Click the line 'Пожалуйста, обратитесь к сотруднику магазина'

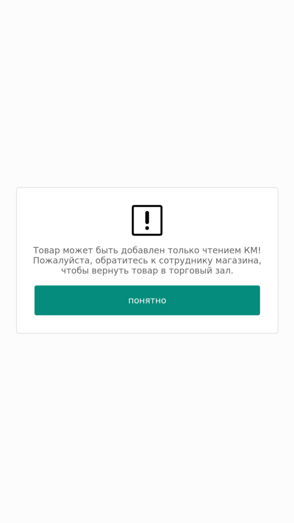(147, 261)
